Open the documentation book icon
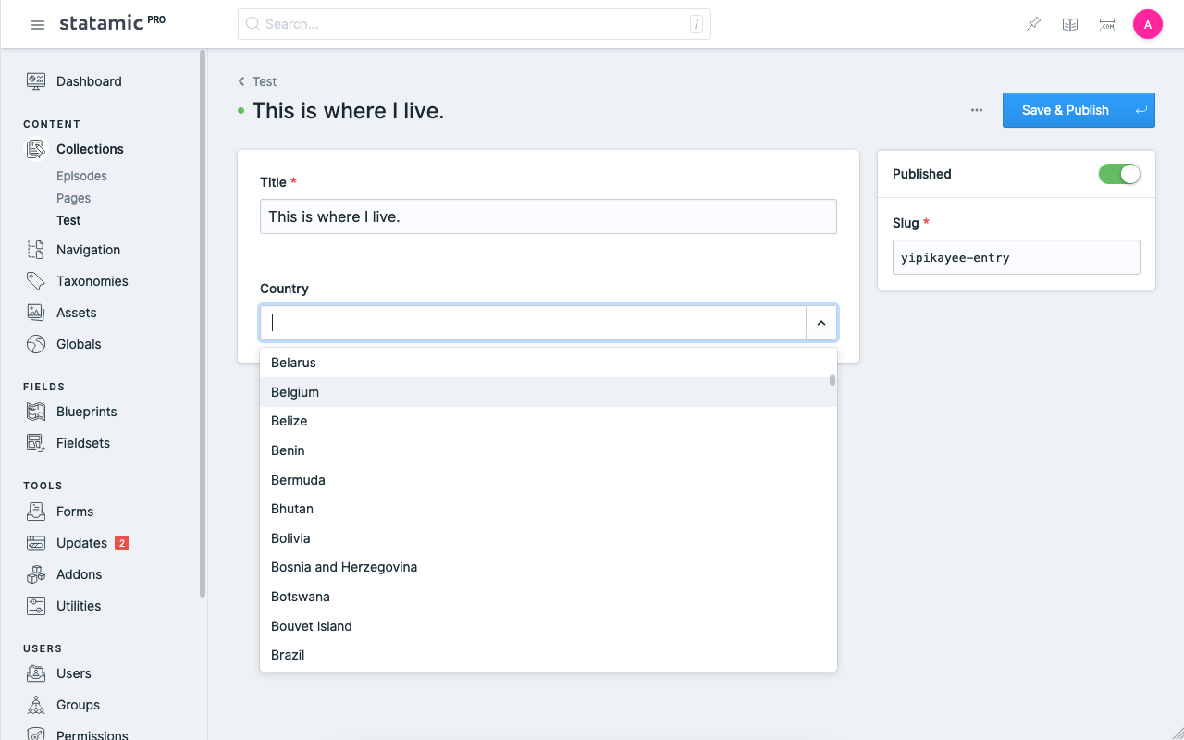 coord(1070,25)
